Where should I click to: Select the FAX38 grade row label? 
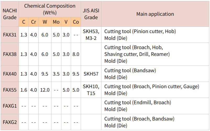click(10, 54)
